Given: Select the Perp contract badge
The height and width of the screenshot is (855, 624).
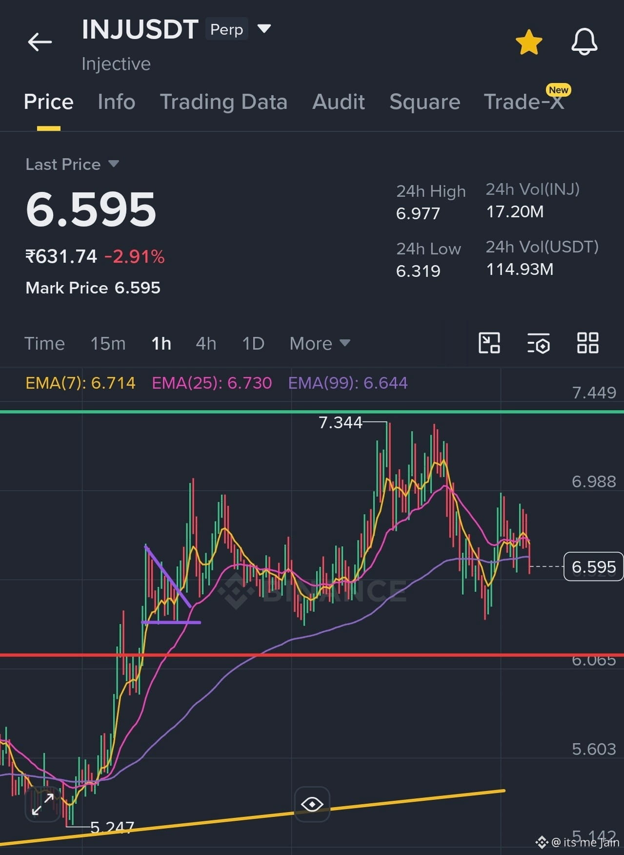Looking at the screenshot, I should (227, 29).
